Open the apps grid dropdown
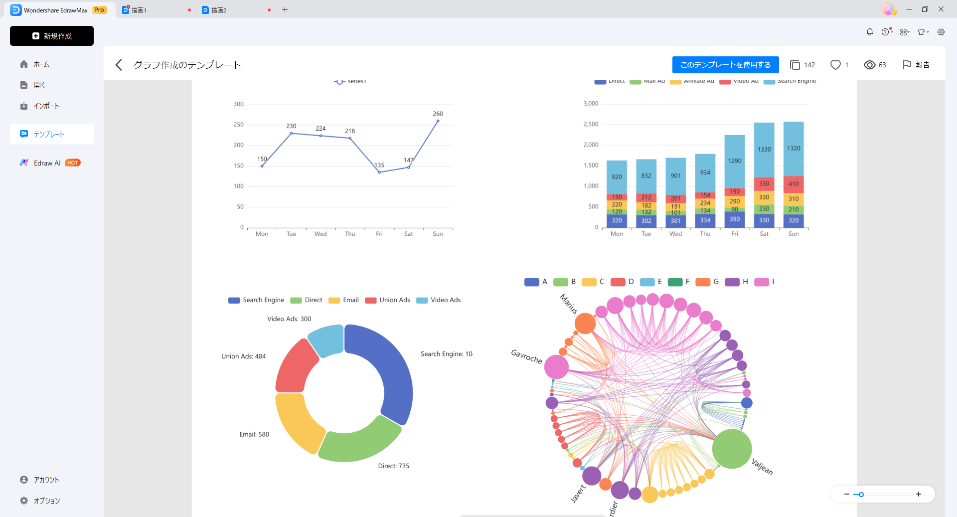The image size is (957, 517). 904,32
